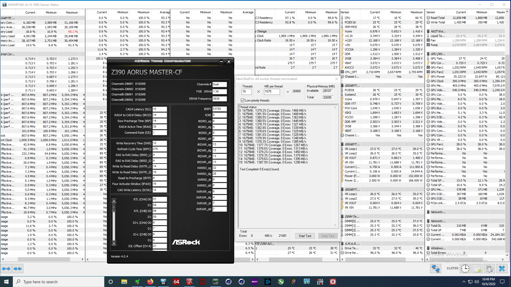
Task: Select the Read Total sensor row
Action: [466, 18]
